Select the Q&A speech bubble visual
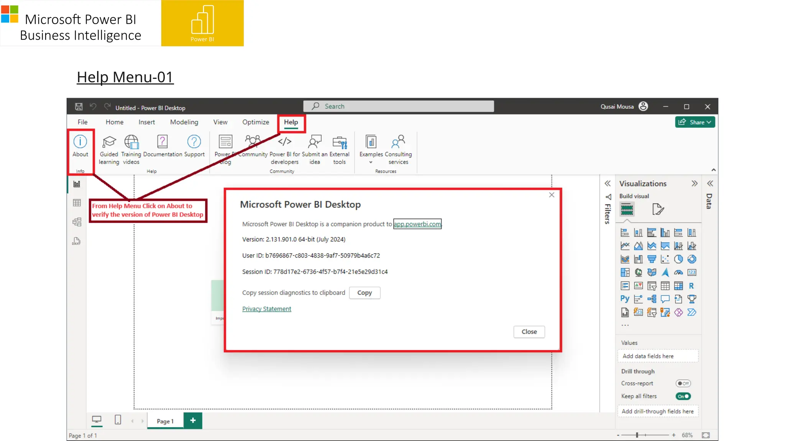 click(x=665, y=299)
